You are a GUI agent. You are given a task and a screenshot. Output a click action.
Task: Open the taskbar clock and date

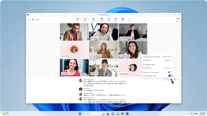click(x=203, y=114)
